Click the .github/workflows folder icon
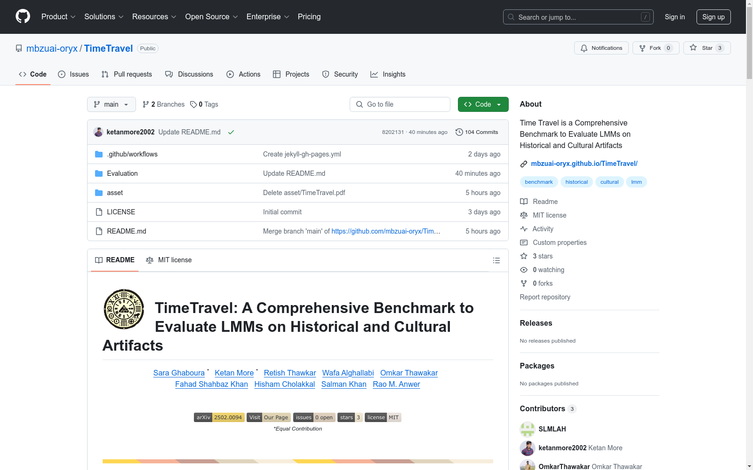The height and width of the screenshot is (470, 753). click(99, 154)
